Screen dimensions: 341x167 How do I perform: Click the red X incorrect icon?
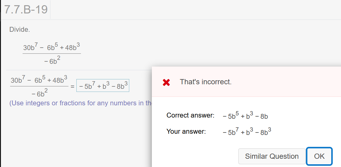[166, 82]
